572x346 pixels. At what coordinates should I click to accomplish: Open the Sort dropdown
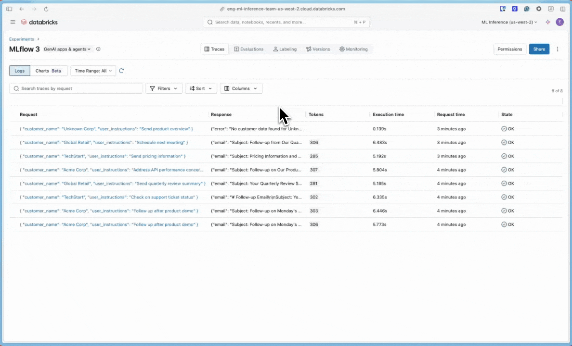201,88
